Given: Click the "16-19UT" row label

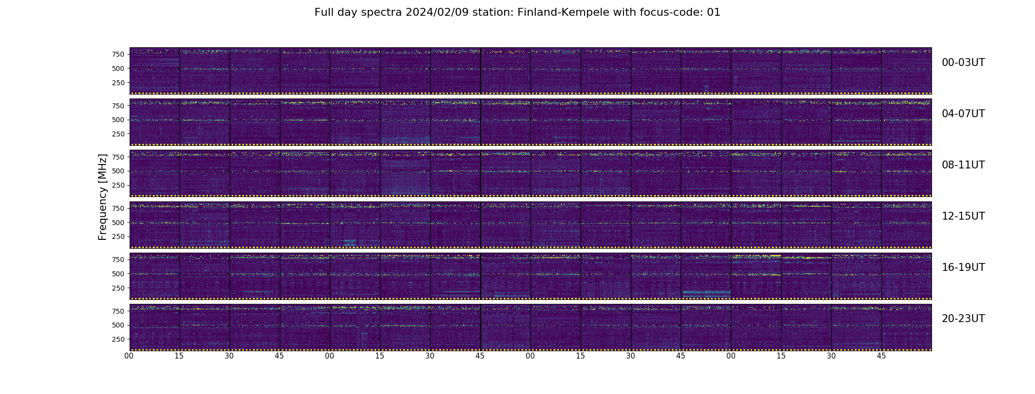Looking at the screenshot, I should [963, 267].
